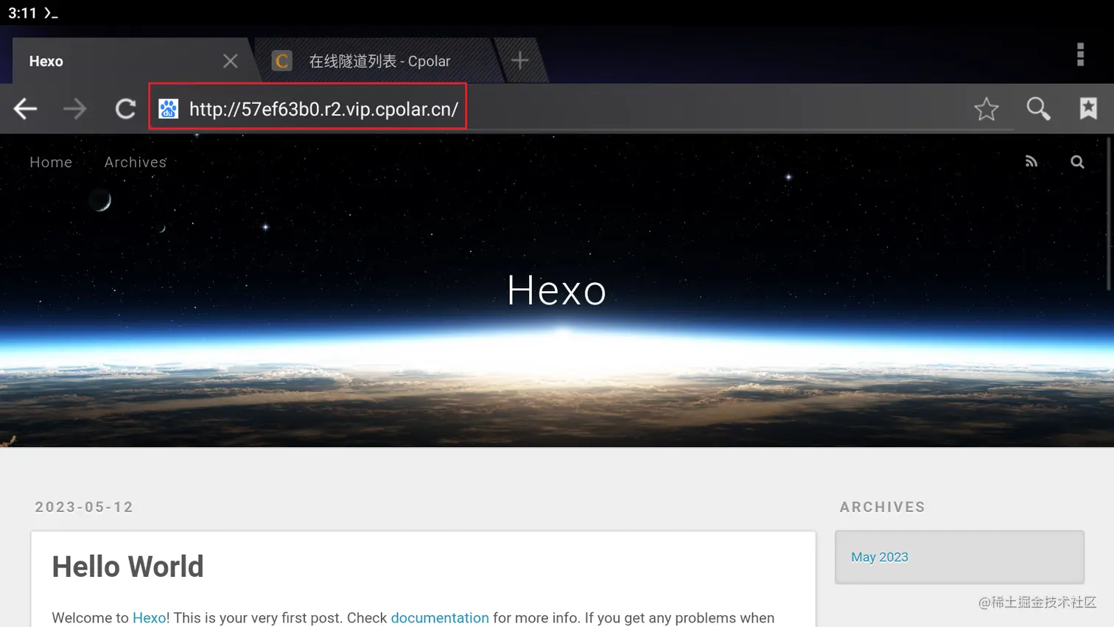
Task: Click the cpolar URL in the address bar
Action: coord(323,109)
